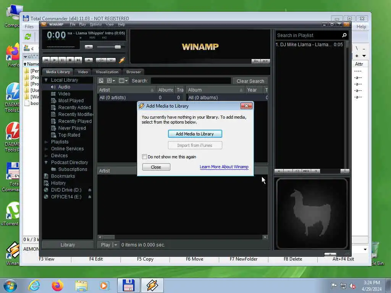Collapse the Local Library tree node
Image resolution: width=391 pixels, height=293 pixels.
click(46, 80)
